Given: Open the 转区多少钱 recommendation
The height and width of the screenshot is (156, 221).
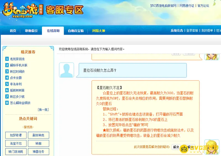Looking at the screenshot, I should coord(17,97).
